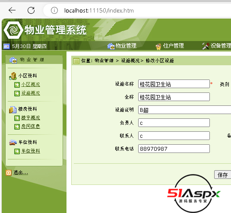This screenshot has height=213, width=231.
Task: Click the car icon next to 车位资料
Action: (13, 142)
